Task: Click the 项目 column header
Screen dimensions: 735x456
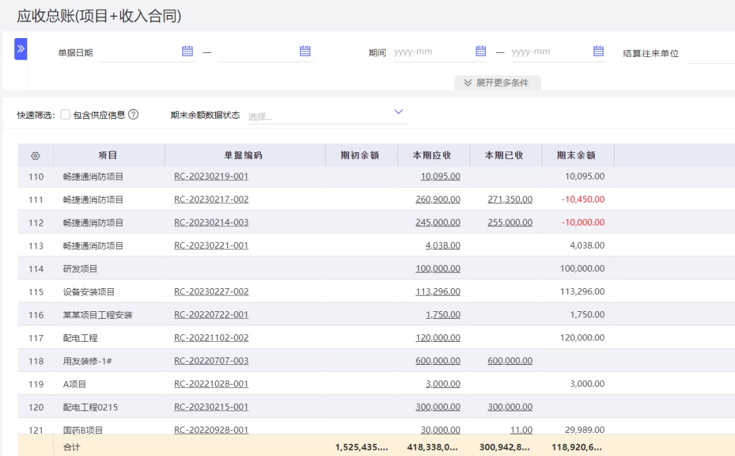Action: (x=108, y=156)
